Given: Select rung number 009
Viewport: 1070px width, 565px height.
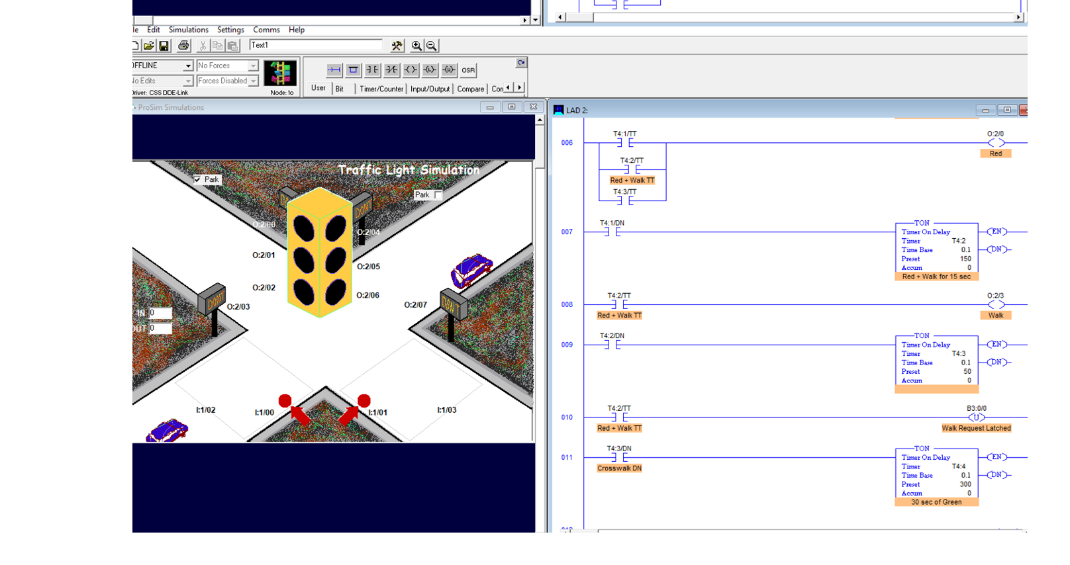Looking at the screenshot, I should pyautogui.click(x=567, y=345).
